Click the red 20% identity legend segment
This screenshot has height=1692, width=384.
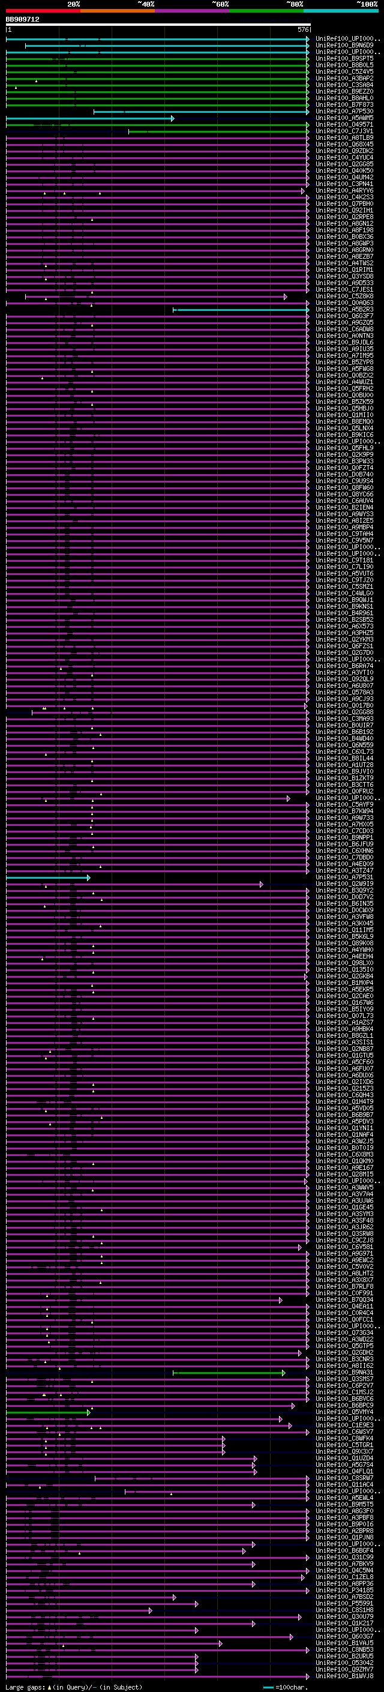tap(43, 11)
